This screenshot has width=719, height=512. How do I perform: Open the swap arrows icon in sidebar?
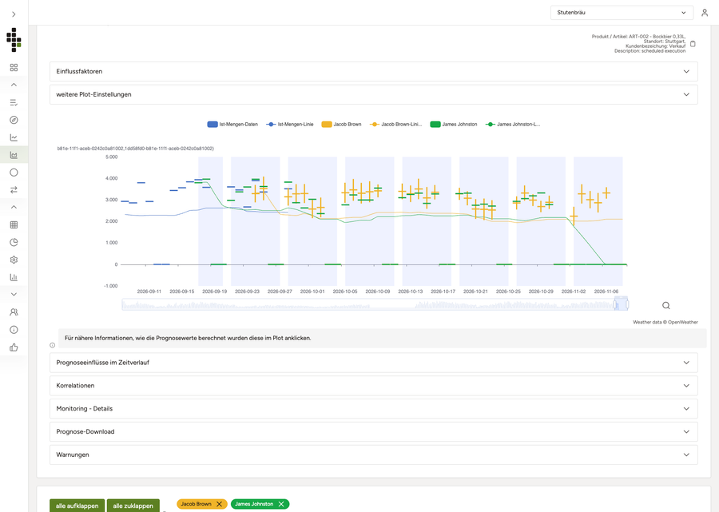point(14,190)
